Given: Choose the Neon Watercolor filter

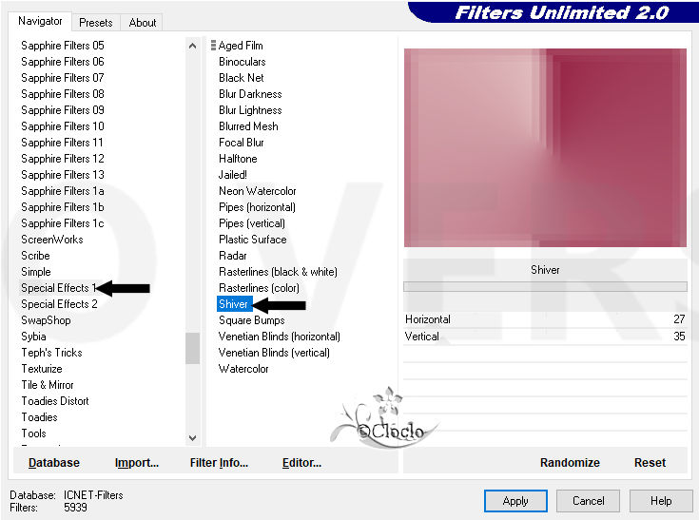Looking at the screenshot, I should tap(257, 191).
